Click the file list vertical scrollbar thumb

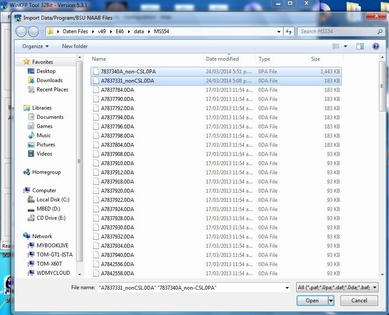(382, 86)
